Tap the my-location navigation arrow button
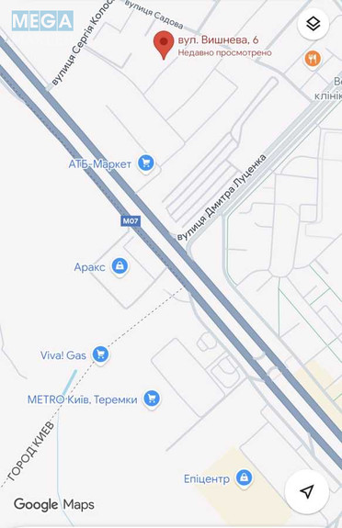The height and width of the screenshot is (528, 342). pos(306,491)
